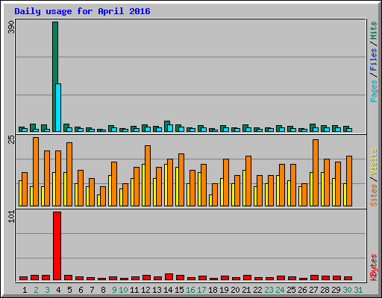Click the orange Visits bar for day 3
Image resolution: width=382 pixels, height=298 pixels.
click(47, 178)
